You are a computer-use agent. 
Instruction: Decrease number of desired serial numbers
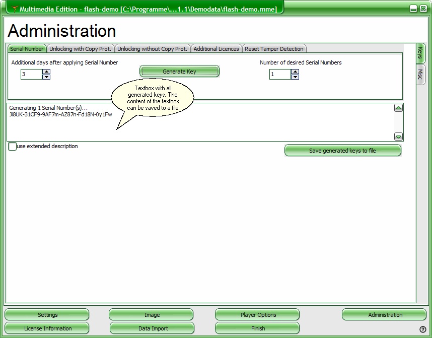295,77
